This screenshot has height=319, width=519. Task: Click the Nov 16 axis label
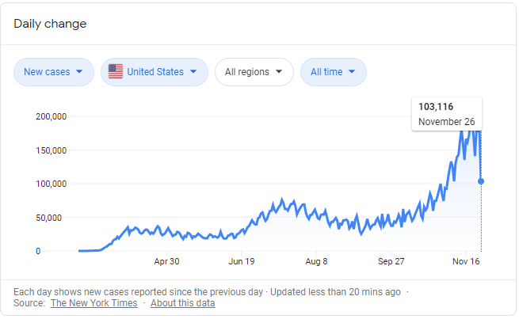pos(467,260)
